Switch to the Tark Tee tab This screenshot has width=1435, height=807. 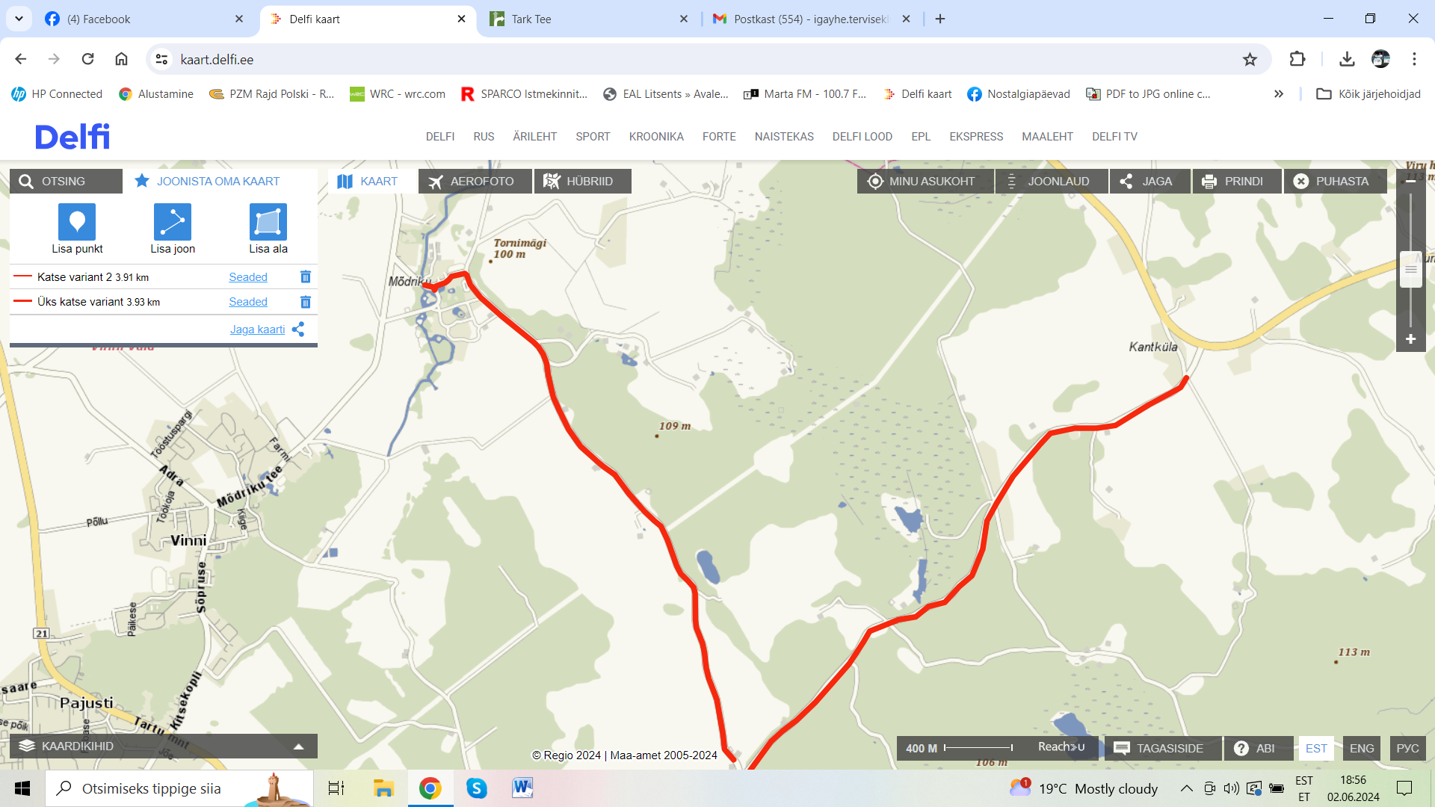(x=590, y=19)
